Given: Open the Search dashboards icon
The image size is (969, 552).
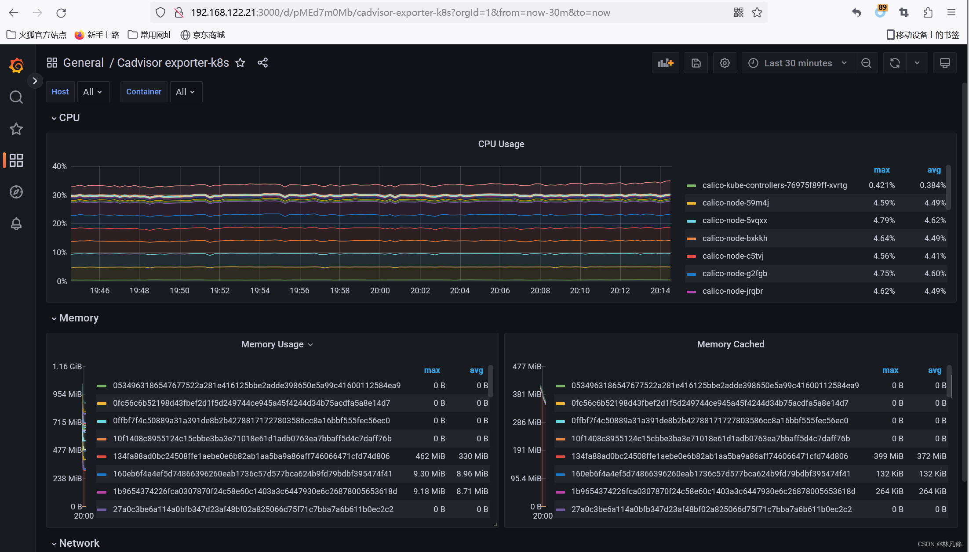Looking at the screenshot, I should (16, 97).
